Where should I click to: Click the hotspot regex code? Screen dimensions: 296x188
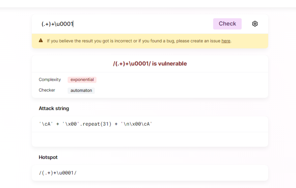click(58, 173)
